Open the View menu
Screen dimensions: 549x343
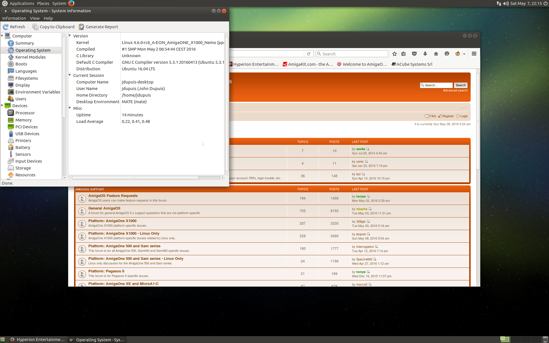pyautogui.click(x=35, y=18)
